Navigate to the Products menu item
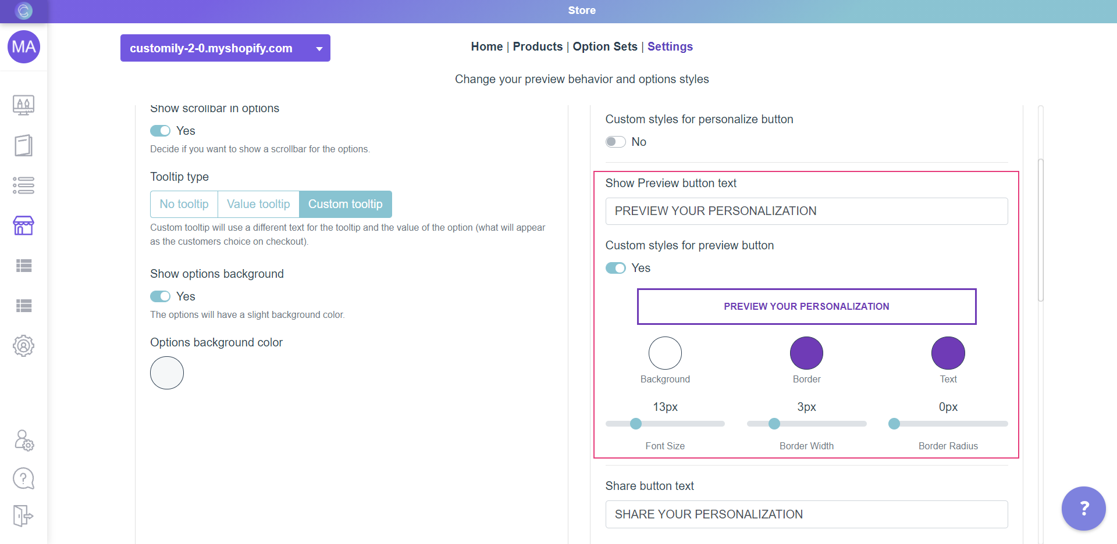 click(537, 46)
